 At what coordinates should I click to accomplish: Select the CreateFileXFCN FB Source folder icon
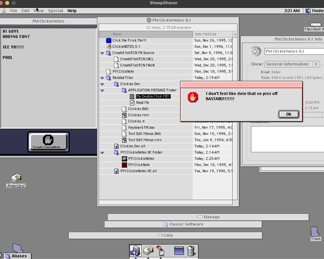[108, 53]
